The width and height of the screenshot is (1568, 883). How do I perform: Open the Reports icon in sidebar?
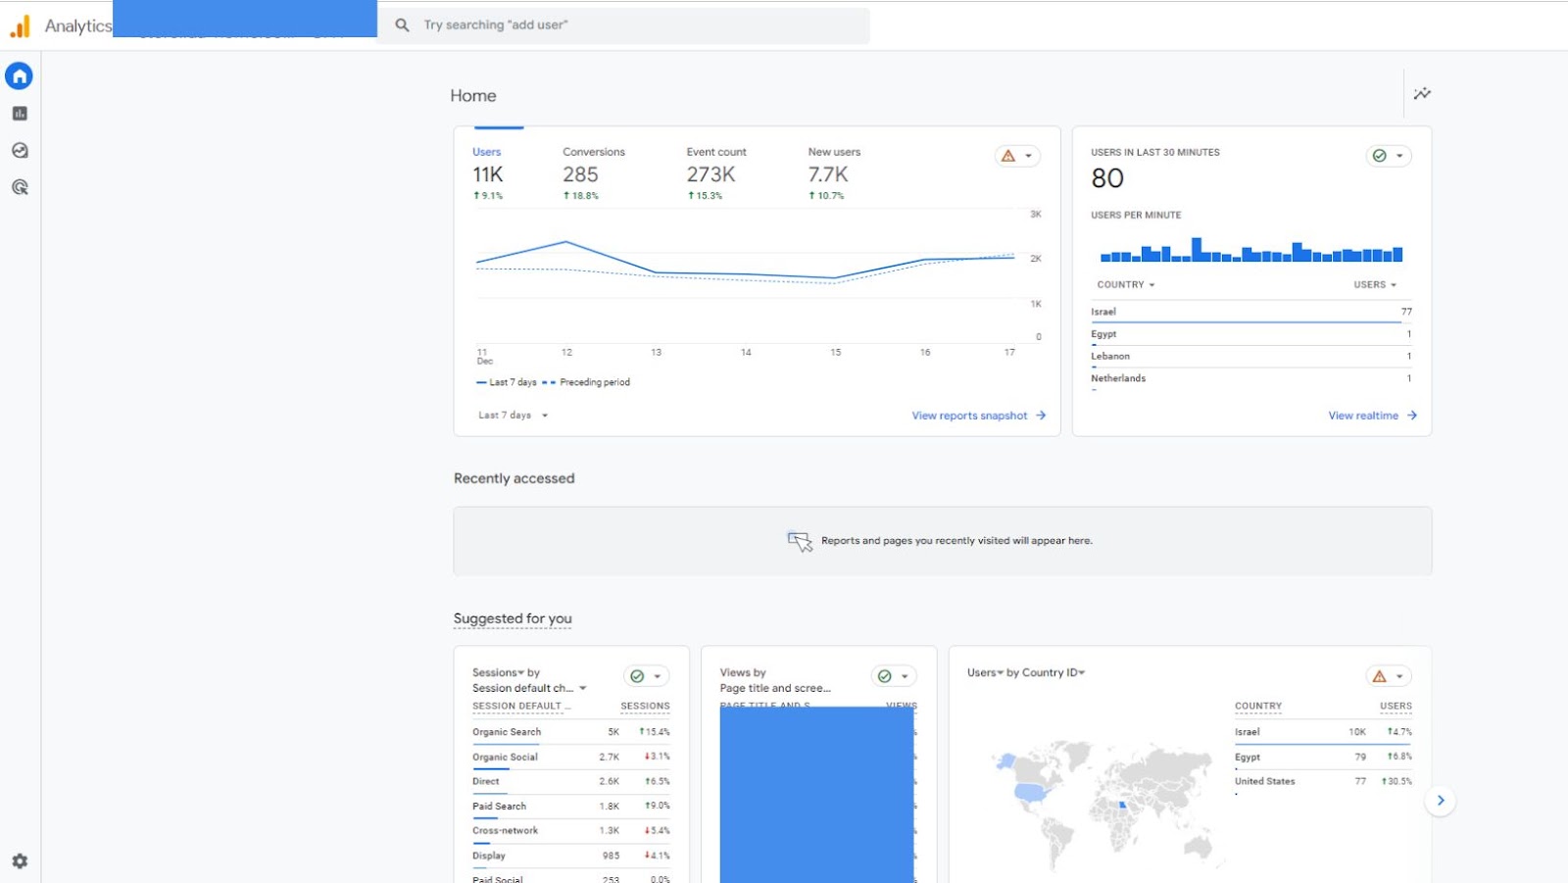[x=20, y=114]
